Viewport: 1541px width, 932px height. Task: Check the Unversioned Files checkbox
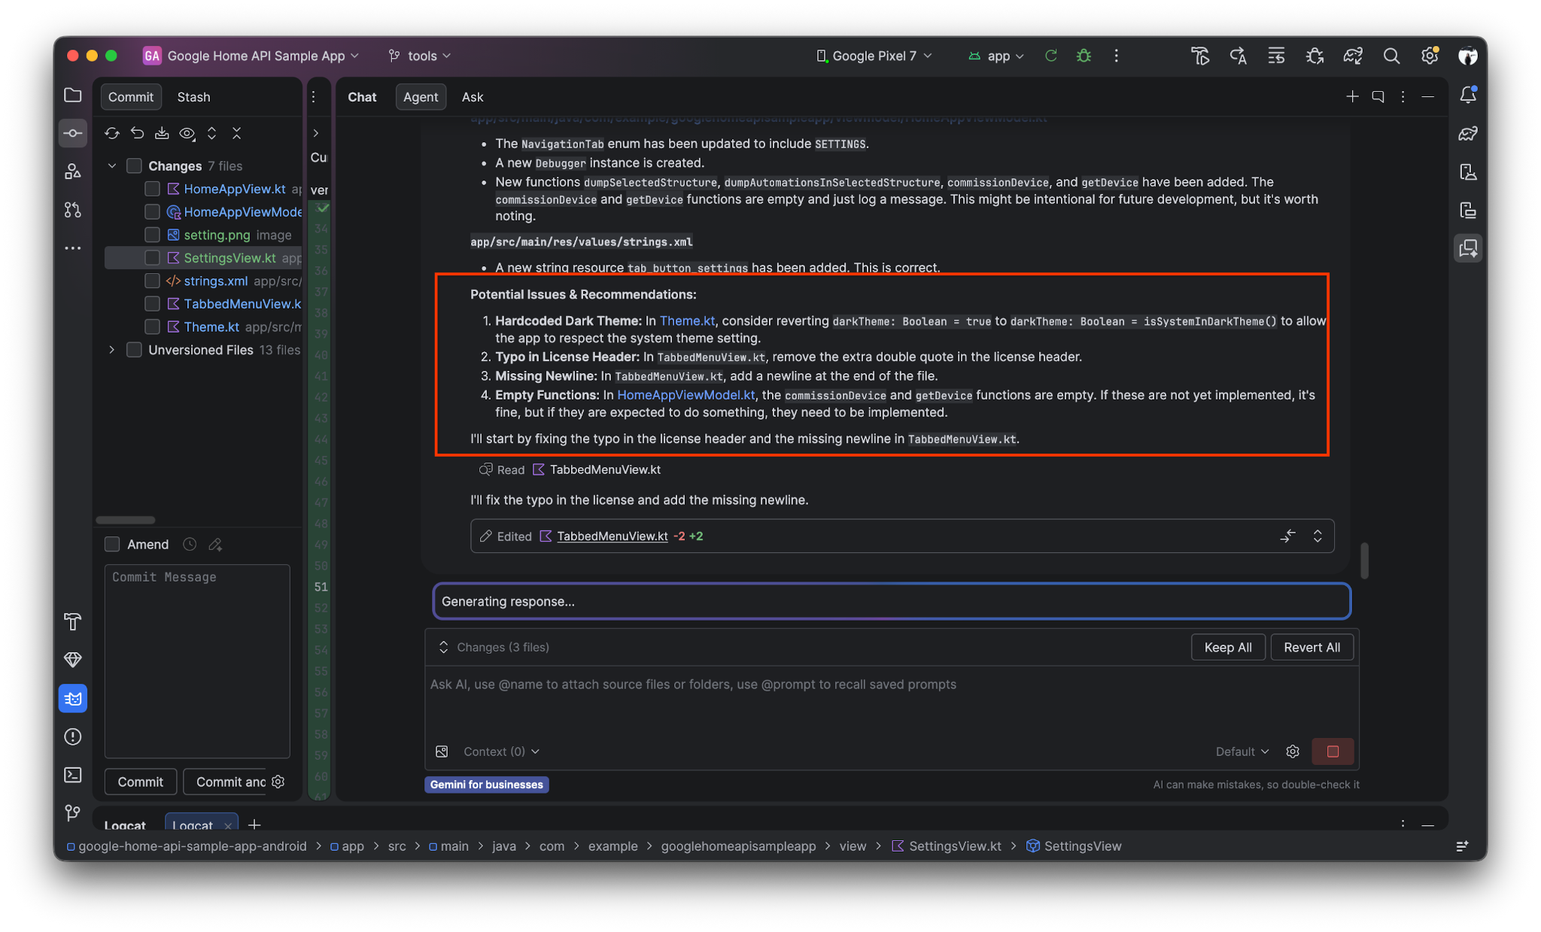click(134, 350)
